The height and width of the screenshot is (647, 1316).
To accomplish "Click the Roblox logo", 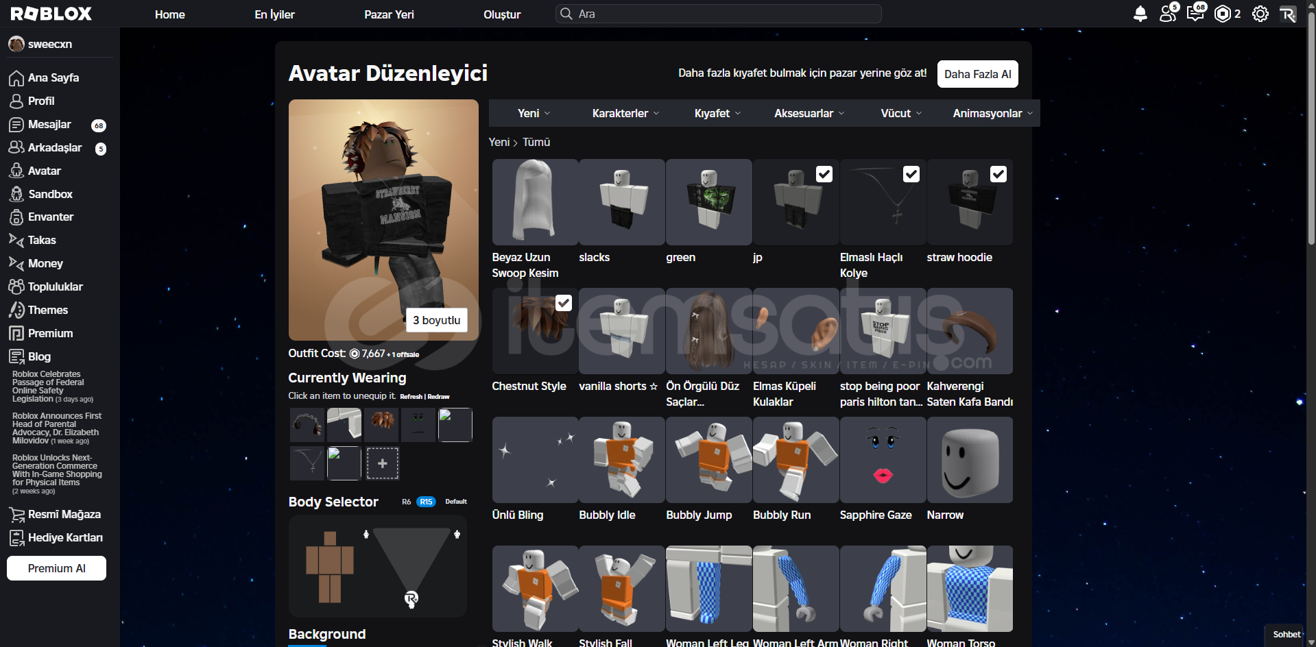I will (51, 14).
